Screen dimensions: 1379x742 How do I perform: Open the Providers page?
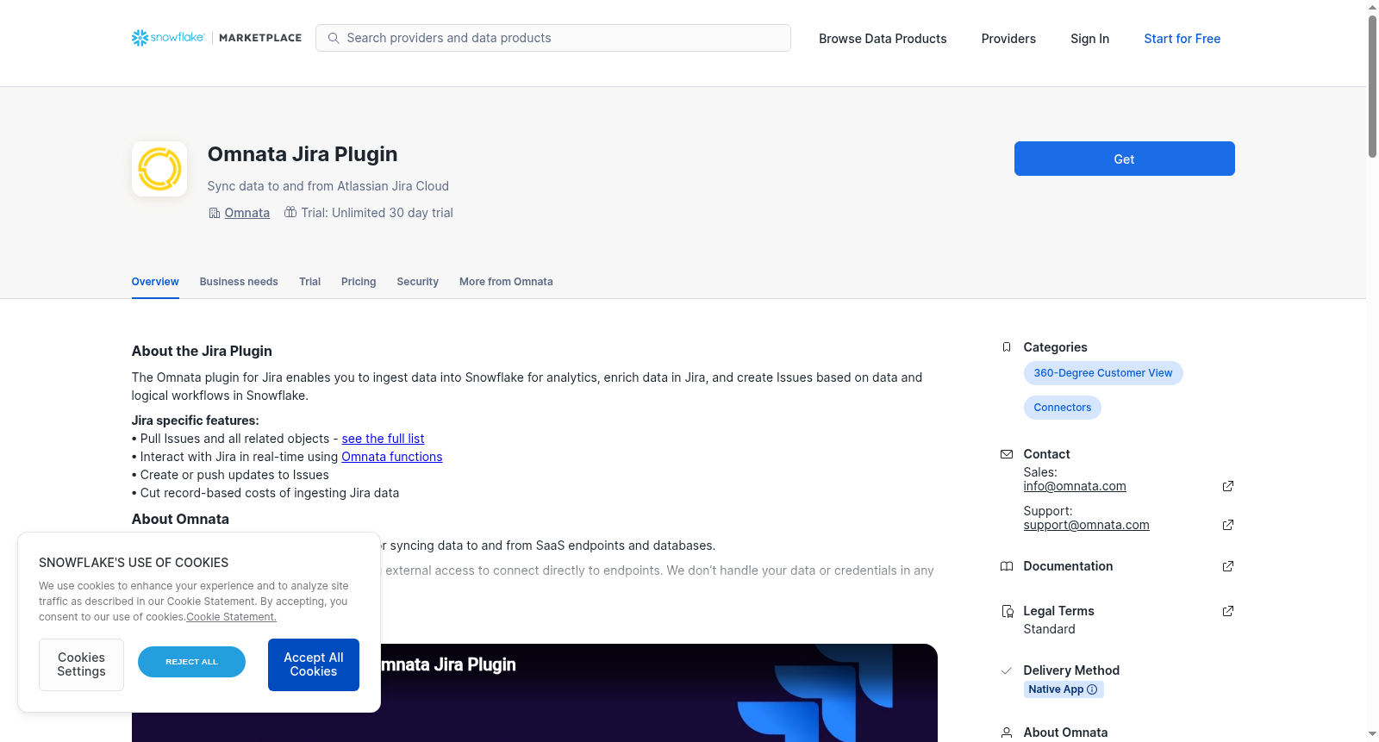(1008, 39)
